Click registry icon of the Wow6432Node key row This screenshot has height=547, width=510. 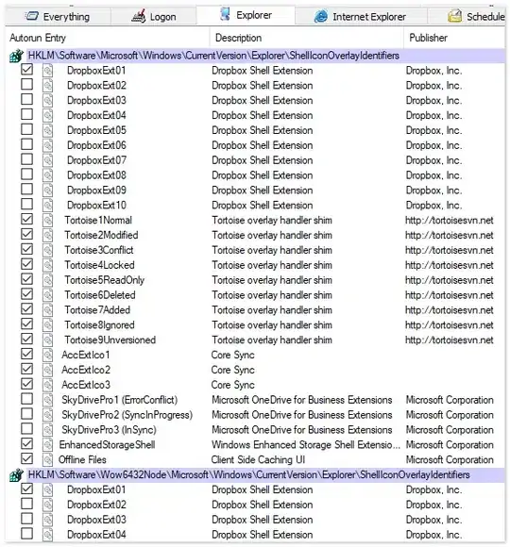pos(16,475)
